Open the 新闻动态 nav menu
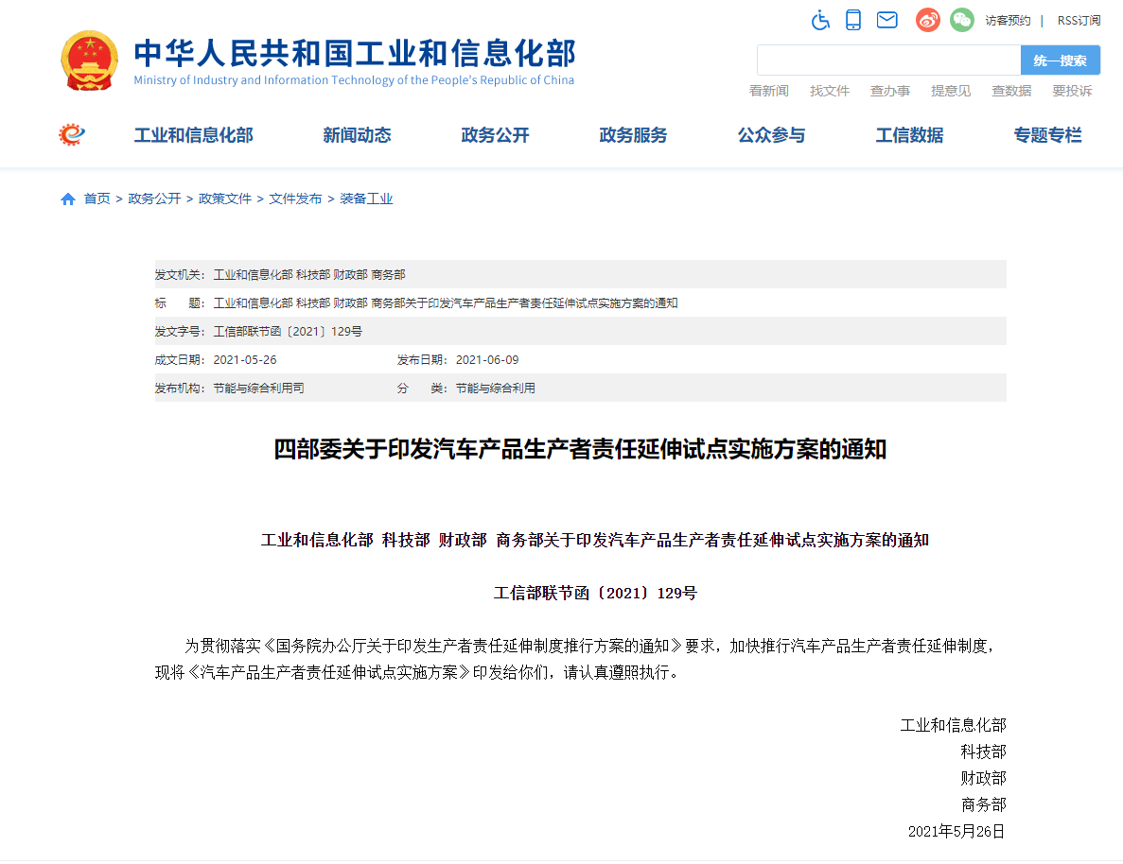The image size is (1123, 864). coord(357,135)
